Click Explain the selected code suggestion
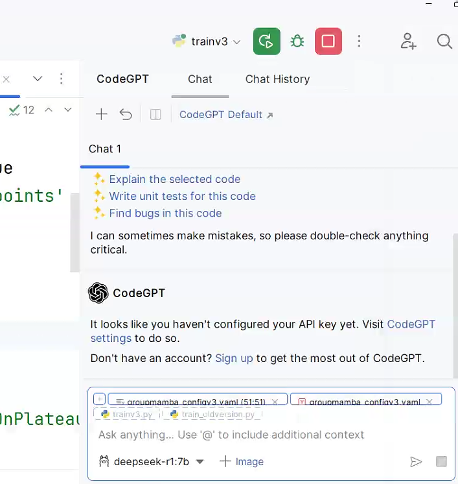The width and height of the screenshot is (458, 484). pos(175,179)
